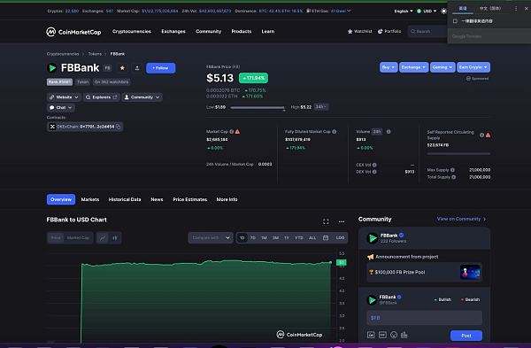Switch to the Markets tab
This screenshot has height=348, width=531.
90,199
